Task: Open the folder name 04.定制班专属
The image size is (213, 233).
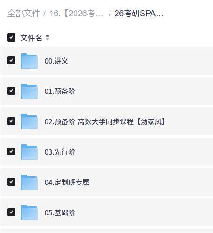Action: coord(67,182)
